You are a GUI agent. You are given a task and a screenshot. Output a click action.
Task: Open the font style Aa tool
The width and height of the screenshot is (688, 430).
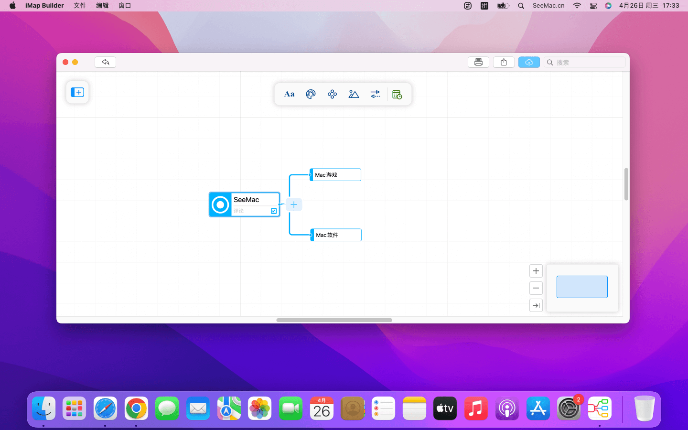pos(289,94)
